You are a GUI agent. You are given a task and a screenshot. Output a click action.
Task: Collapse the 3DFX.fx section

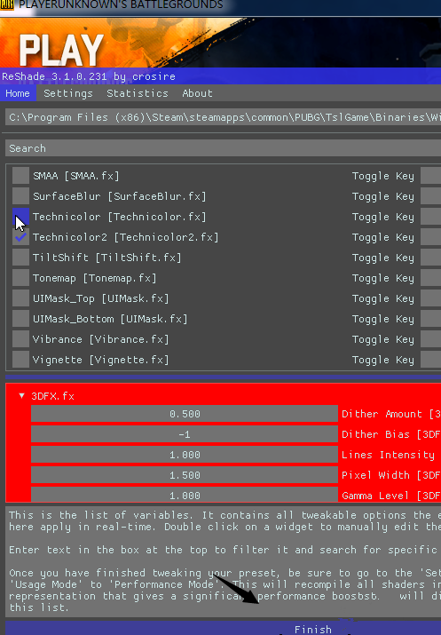click(x=22, y=396)
